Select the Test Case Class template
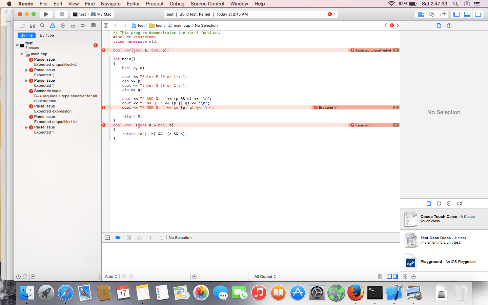488x305 pixels. (x=444, y=240)
